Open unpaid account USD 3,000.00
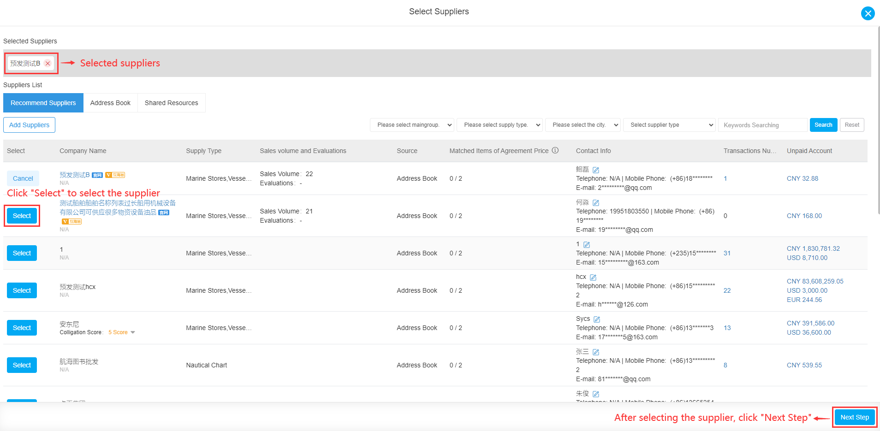Image resolution: width=880 pixels, height=431 pixels. coord(807,290)
